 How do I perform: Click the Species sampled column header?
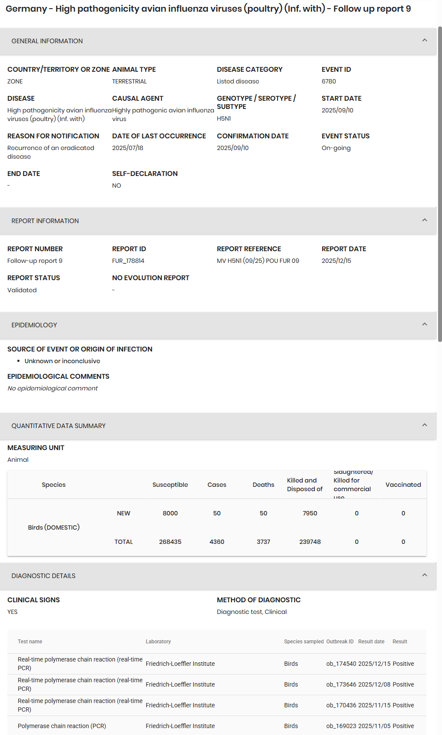click(304, 642)
